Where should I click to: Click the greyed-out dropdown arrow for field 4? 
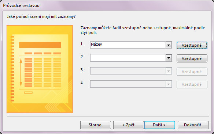pyautogui.click(x=169, y=84)
